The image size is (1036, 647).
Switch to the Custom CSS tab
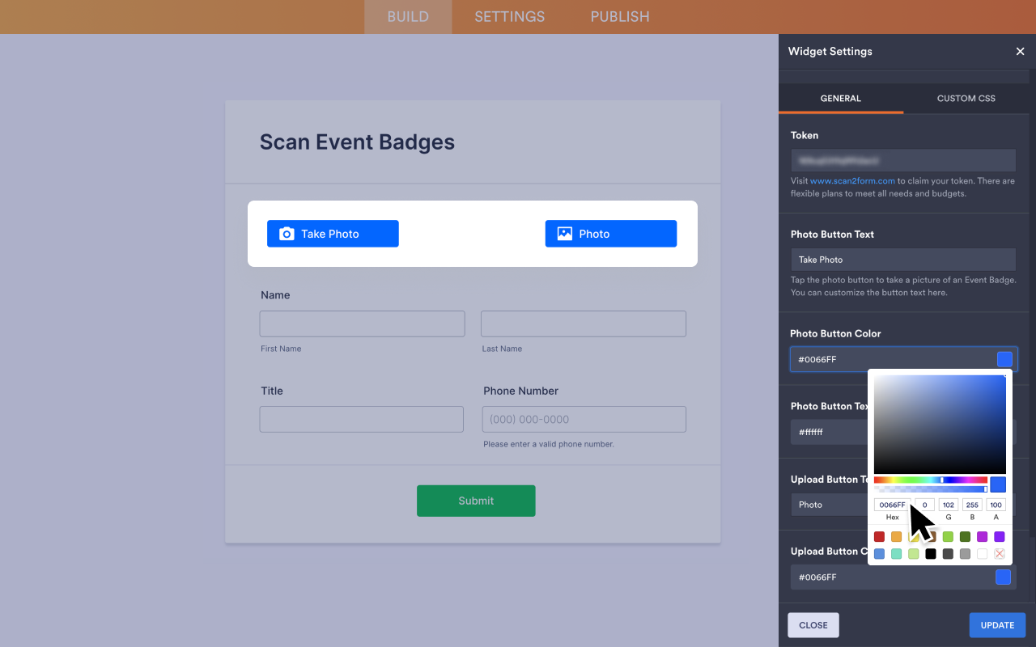[966, 99]
